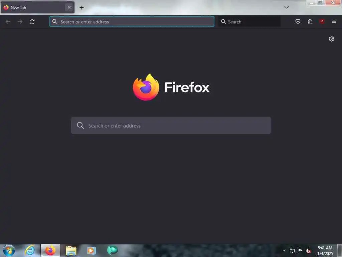Close the Firefox window
Viewport: 342px width, 257px height.
click(x=333, y=3)
